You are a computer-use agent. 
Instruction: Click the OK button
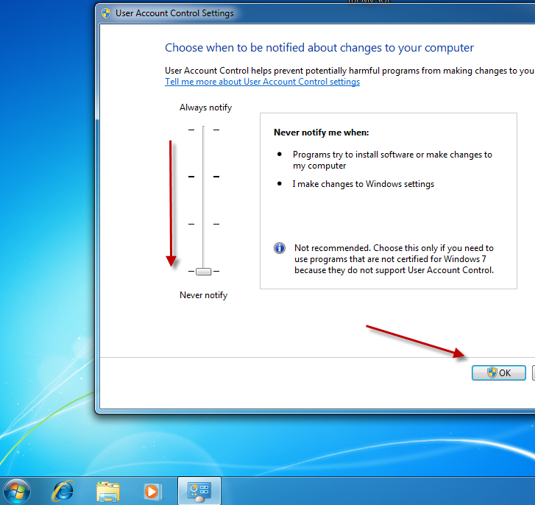(498, 372)
